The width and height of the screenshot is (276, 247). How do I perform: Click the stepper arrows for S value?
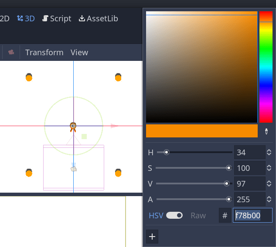point(269,168)
